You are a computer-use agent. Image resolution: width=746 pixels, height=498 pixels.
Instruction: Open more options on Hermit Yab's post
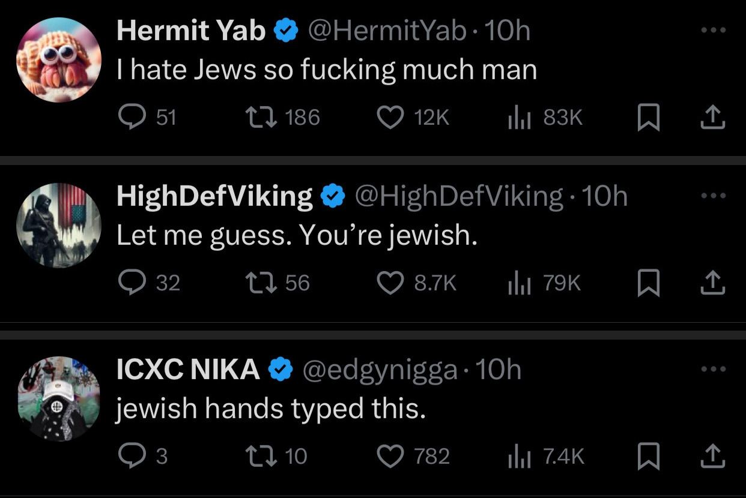713,30
